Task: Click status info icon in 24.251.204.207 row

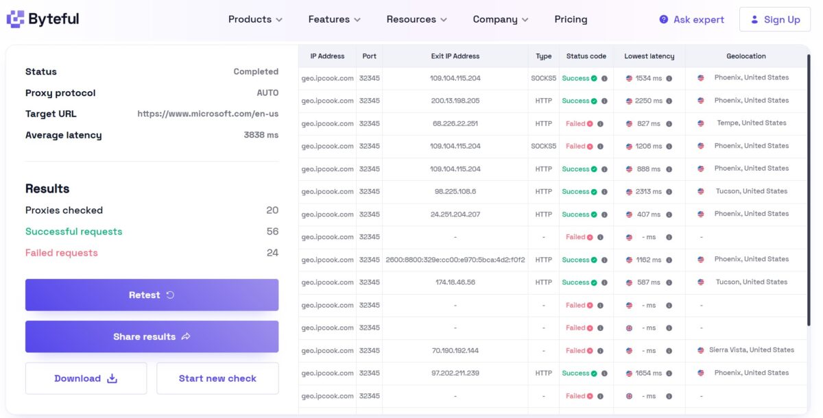Action: pos(604,214)
